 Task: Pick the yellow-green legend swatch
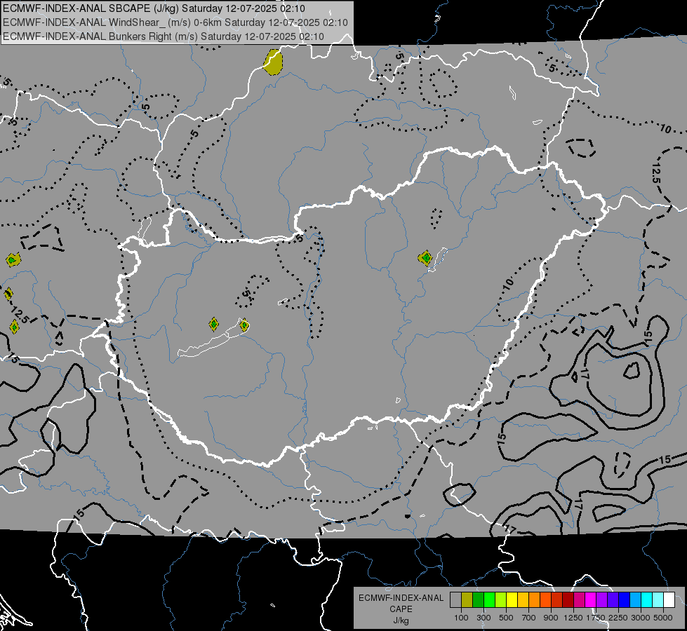point(501,600)
